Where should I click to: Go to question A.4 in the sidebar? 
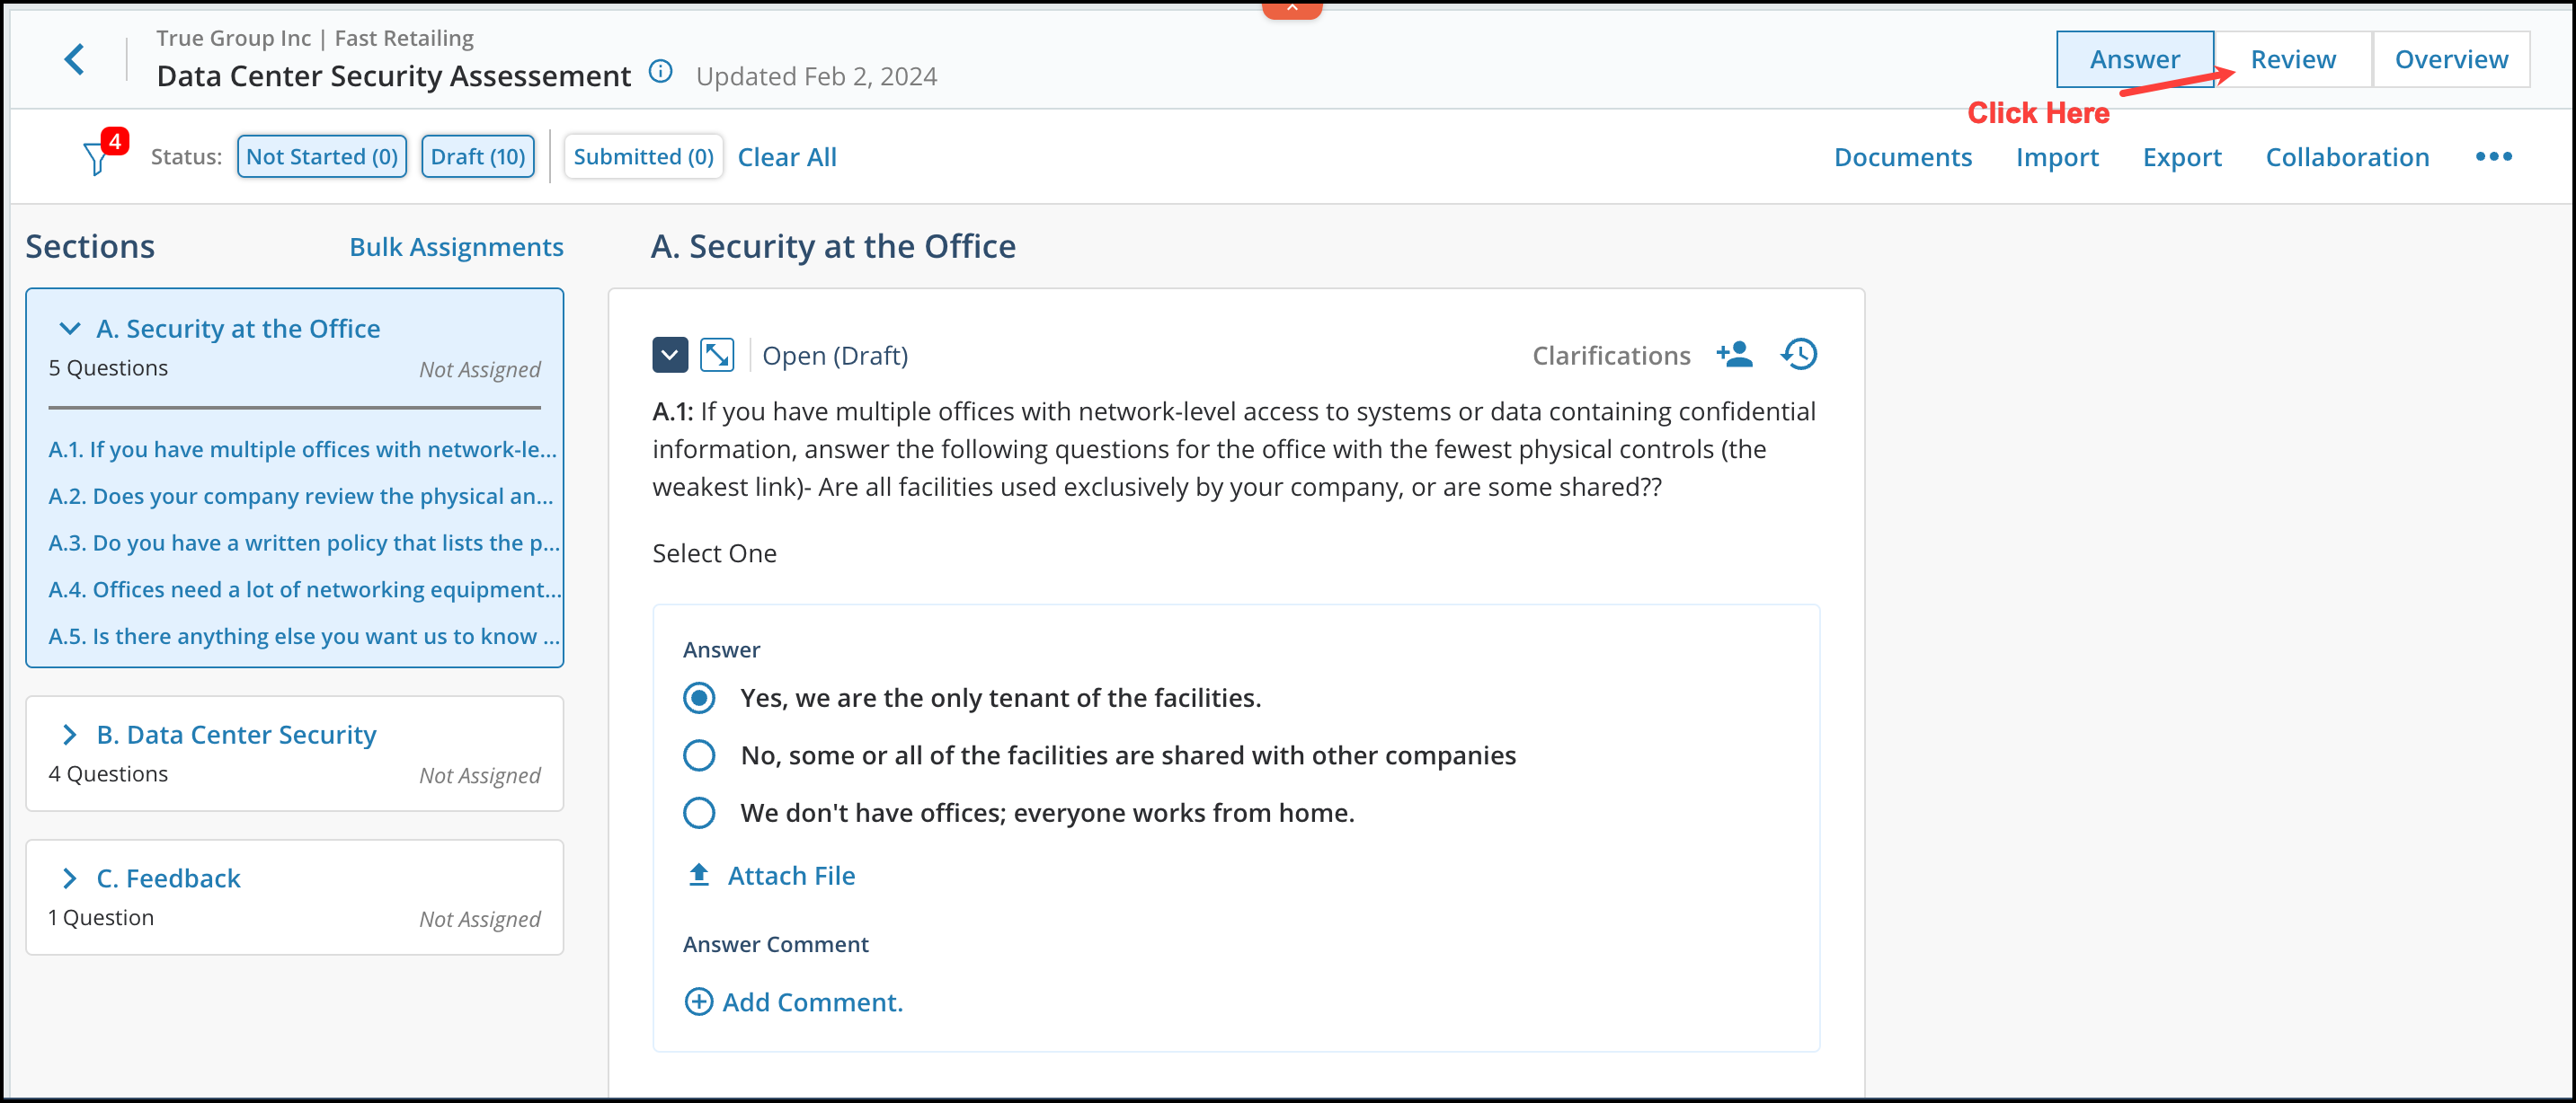305,590
